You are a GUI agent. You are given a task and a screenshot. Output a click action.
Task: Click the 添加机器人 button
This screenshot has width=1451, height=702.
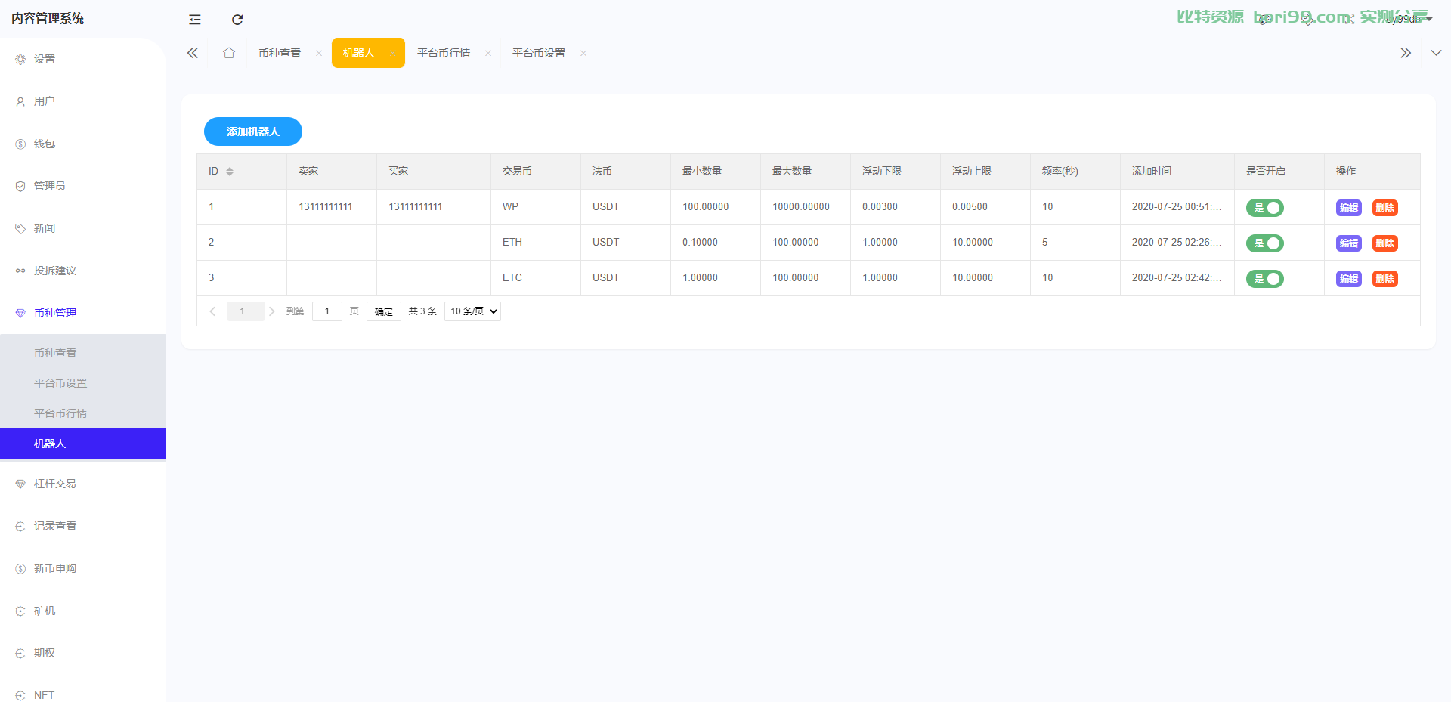click(x=253, y=131)
